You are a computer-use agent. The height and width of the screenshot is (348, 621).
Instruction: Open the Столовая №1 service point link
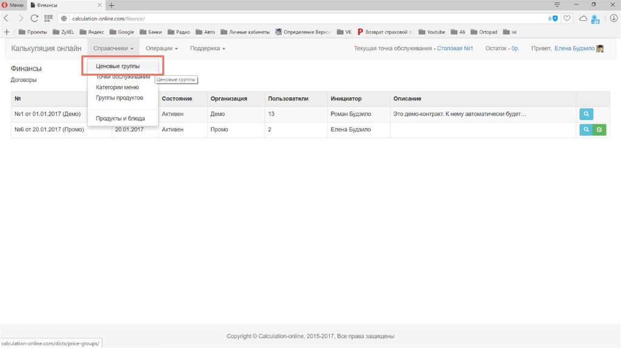click(x=455, y=49)
